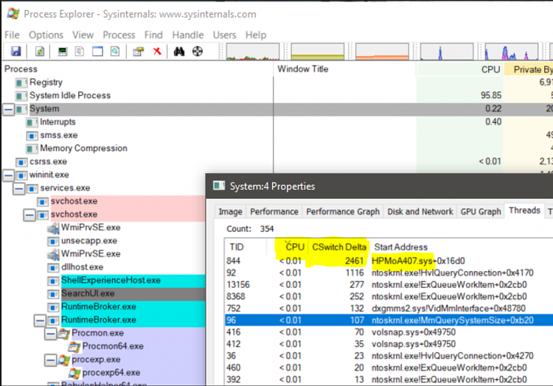Click the procexp64.exe process icon

click(74, 373)
